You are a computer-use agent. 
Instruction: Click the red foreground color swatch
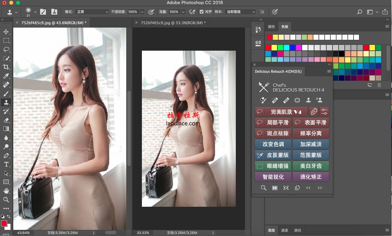[4, 223]
